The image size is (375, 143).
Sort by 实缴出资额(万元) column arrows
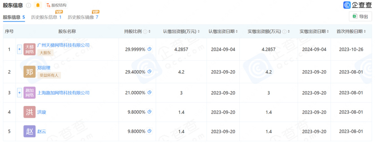click(x=289, y=32)
